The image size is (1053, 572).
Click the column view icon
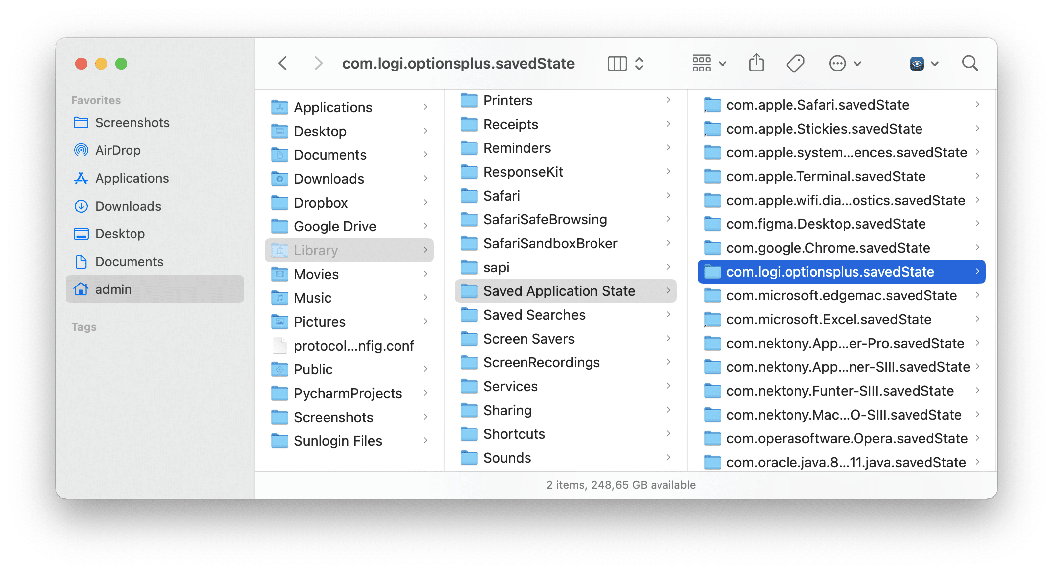click(617, 64)
